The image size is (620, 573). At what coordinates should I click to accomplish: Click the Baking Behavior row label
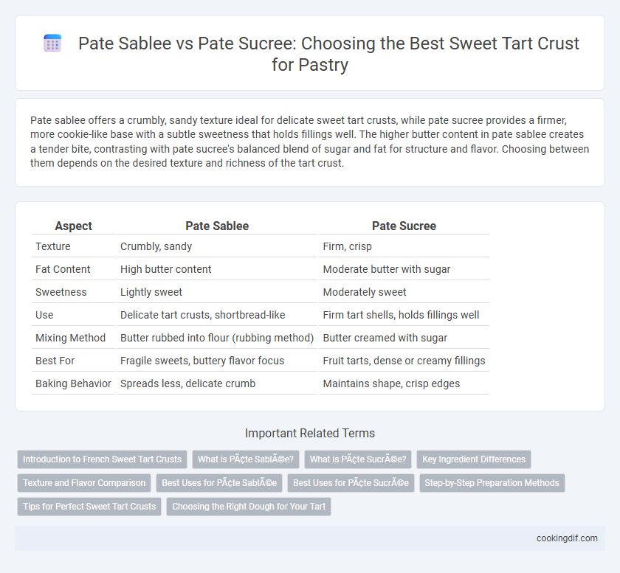pos(73,383)
